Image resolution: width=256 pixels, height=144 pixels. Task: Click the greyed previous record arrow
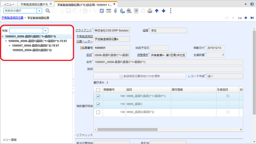tap(233, 18)
